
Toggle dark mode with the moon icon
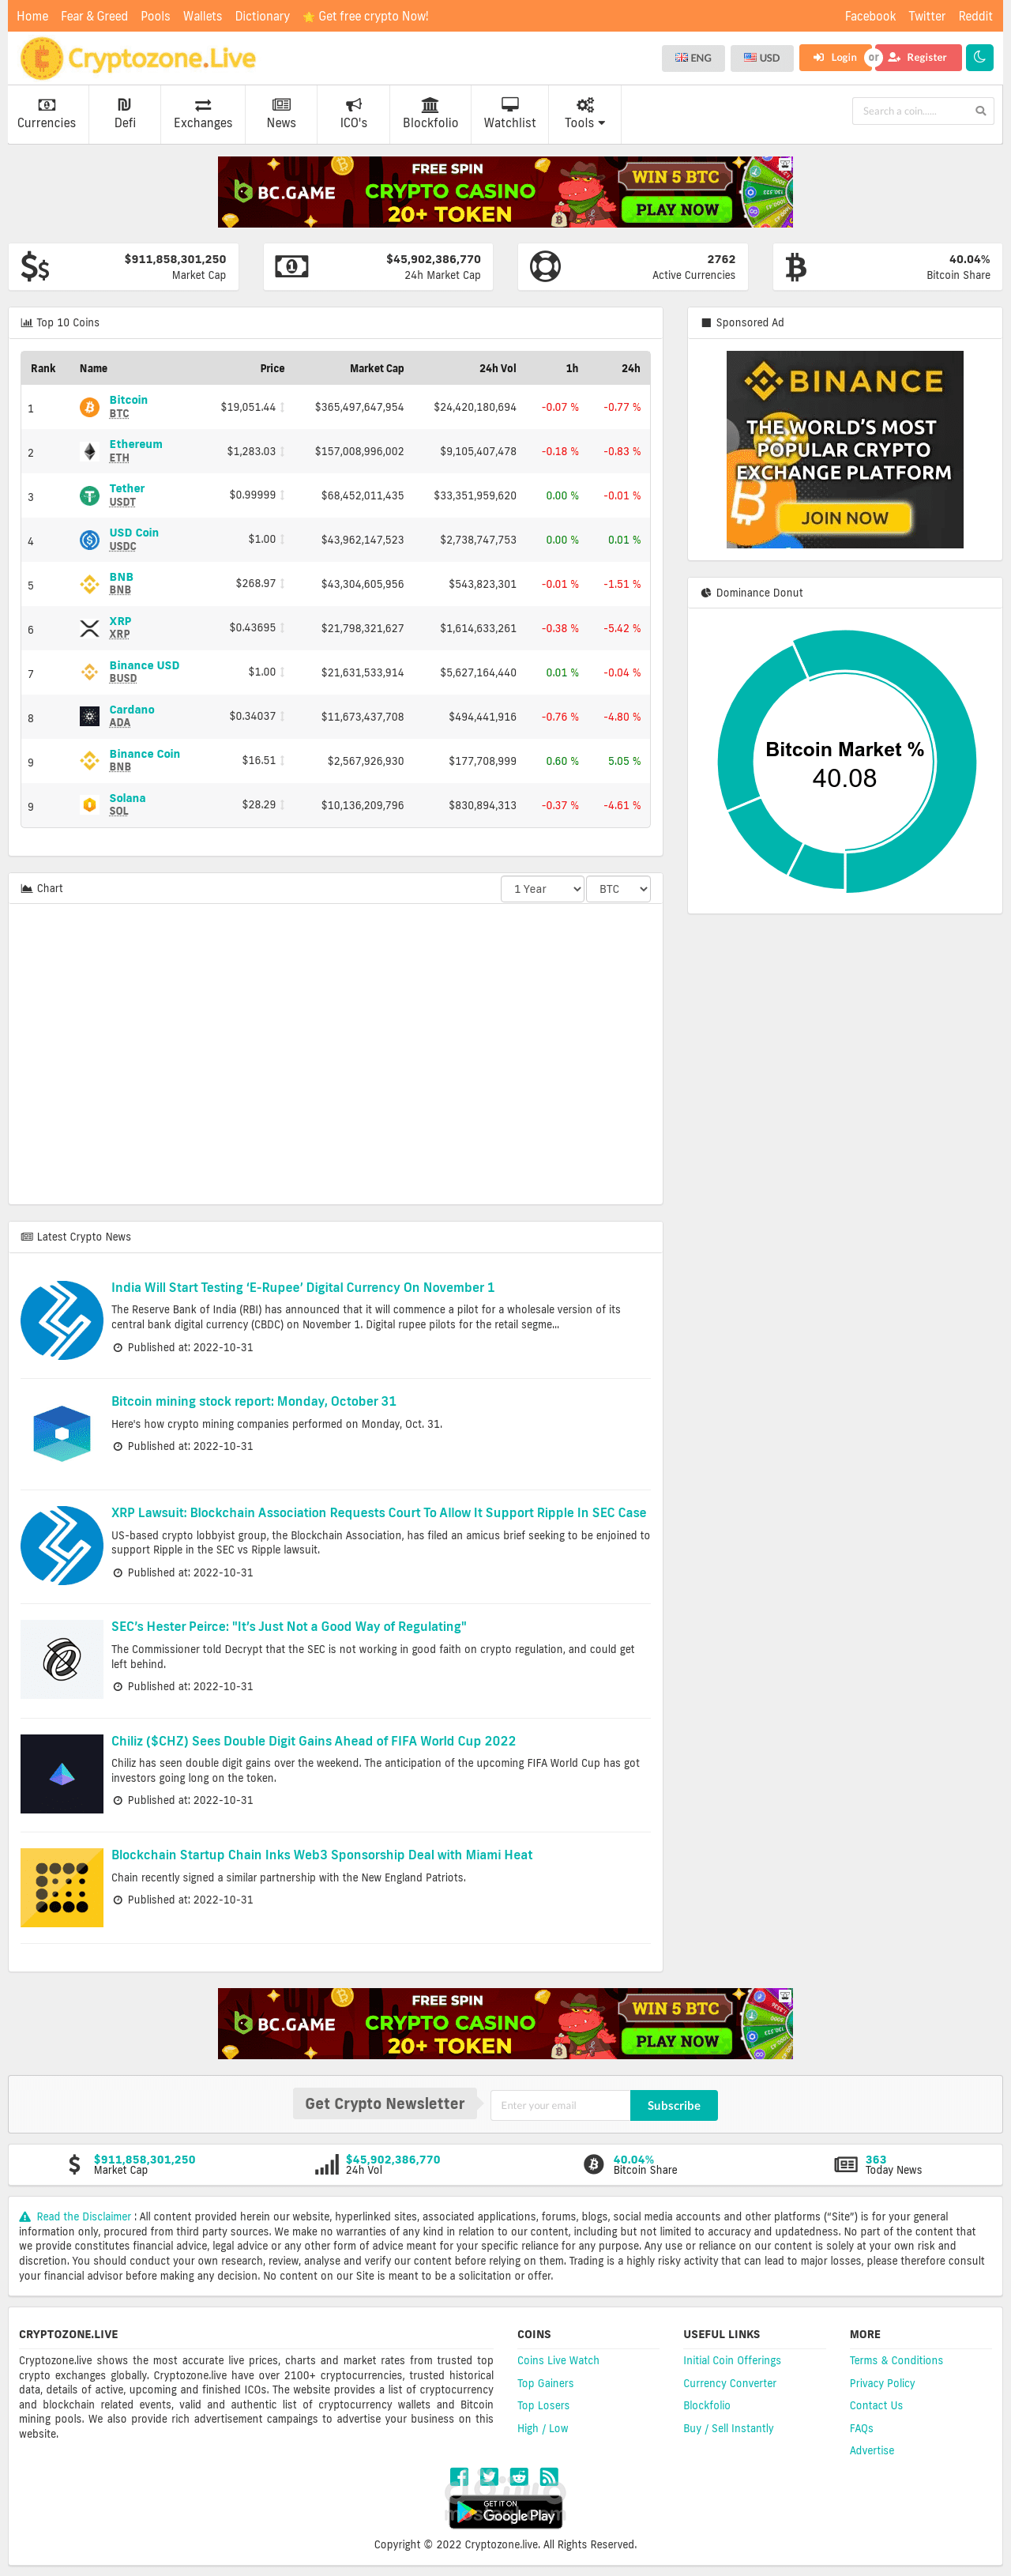click(979, 57)
